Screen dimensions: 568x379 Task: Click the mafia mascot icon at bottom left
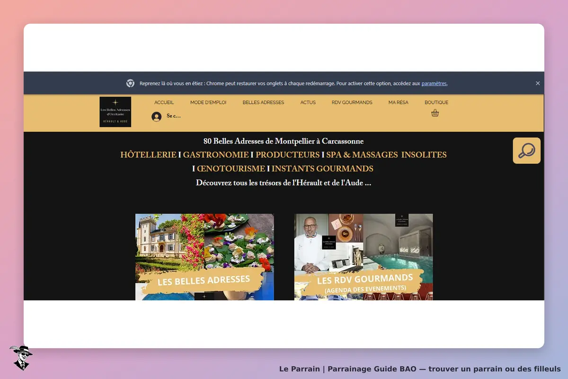click(x=21, y=358)
